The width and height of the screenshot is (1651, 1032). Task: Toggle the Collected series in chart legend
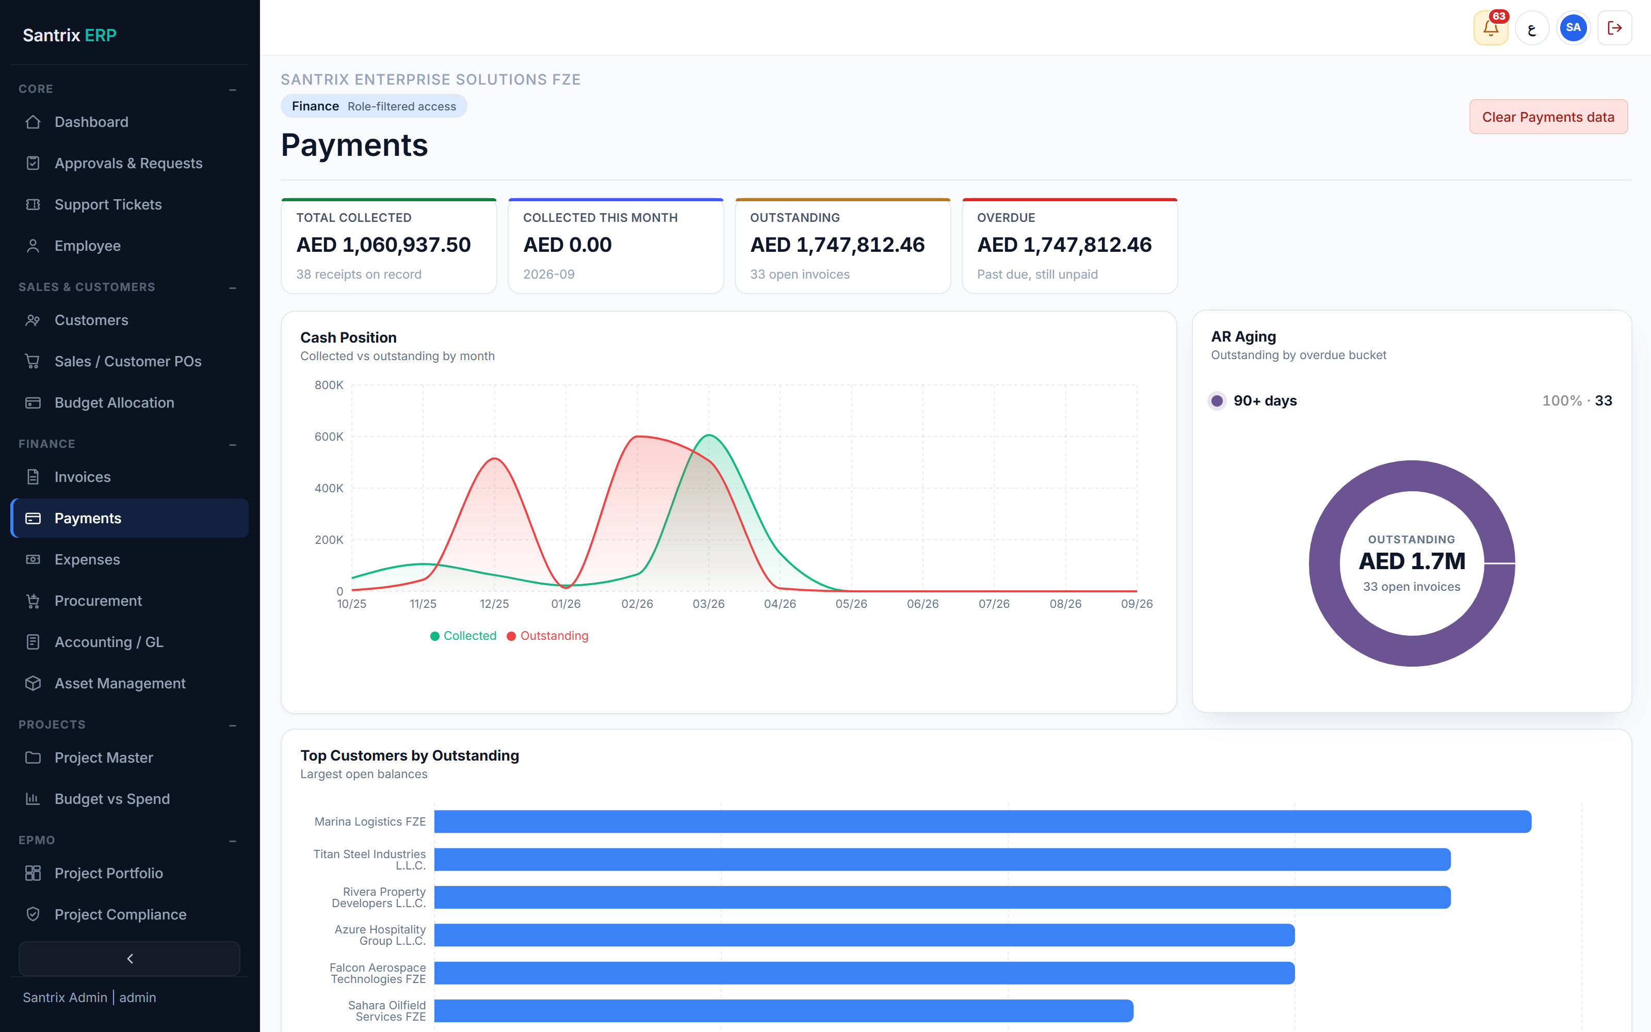tap(463, 635)
